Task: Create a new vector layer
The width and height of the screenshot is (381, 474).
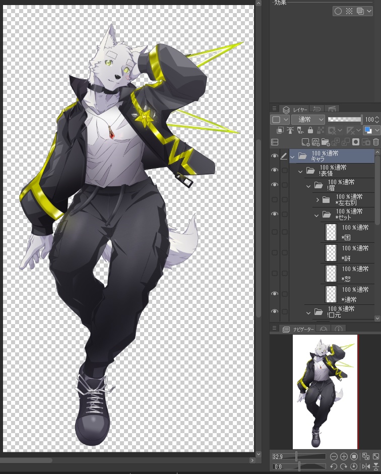Action: pos(315,142)
